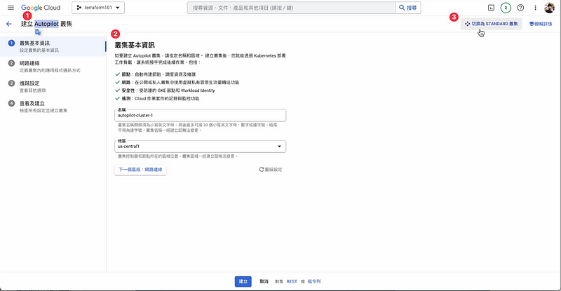Click the 叢集基本資訊 heading text
The width and height of the screenshot is (561, 291).
point(135,45)
